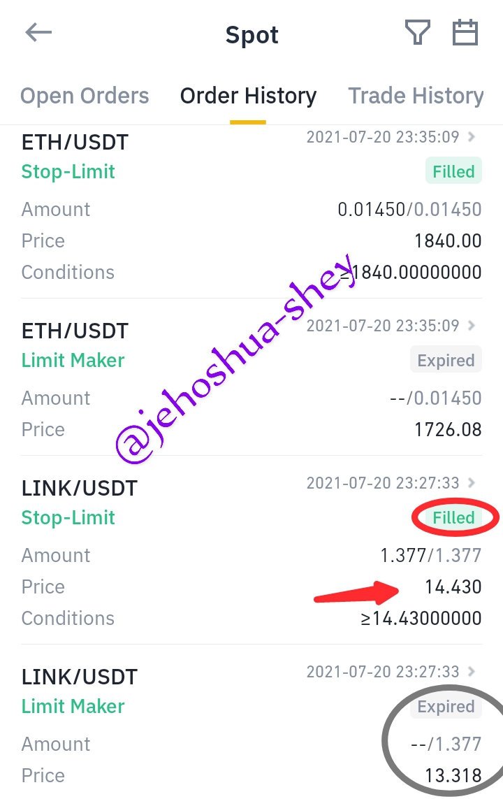Expand ETH/USDT Stop-Limit order details chevron
The image size is (503, 799).
[x=472, y=136]
